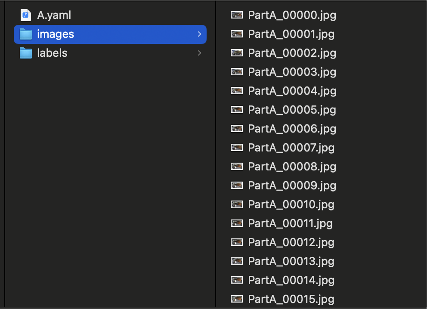Click the PartA_00015.jpg thumbnail icon

coord(236,299)
